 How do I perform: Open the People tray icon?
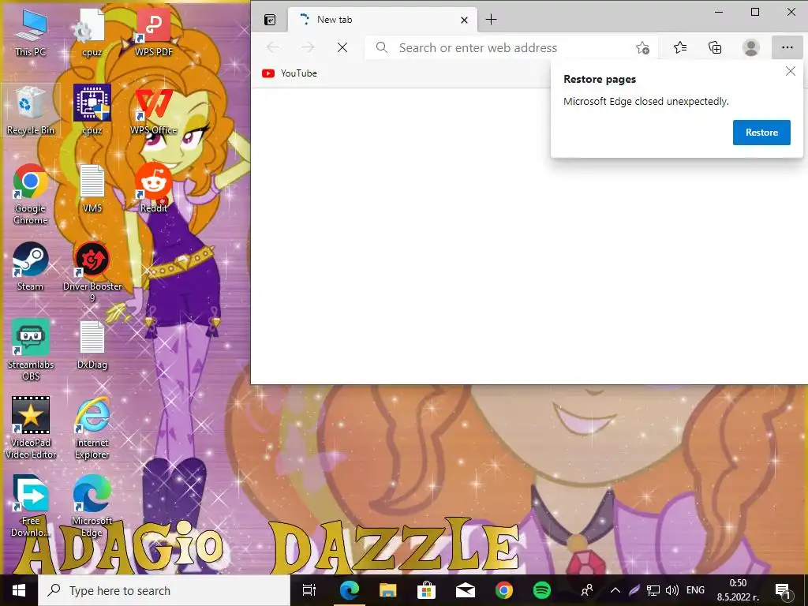tap(587, 590)
